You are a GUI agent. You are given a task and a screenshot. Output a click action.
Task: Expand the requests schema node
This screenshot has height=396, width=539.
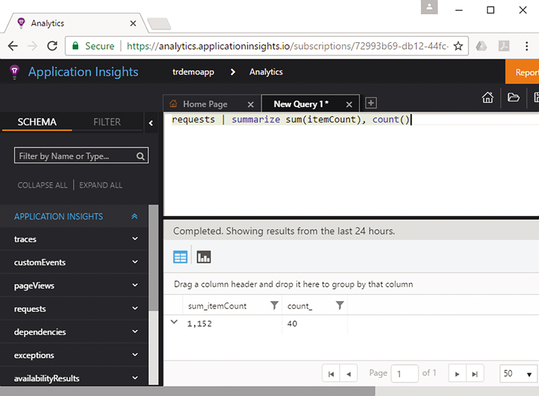pos(134,308)
